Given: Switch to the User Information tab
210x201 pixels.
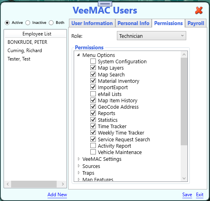Looking at the screenshot, I should tap(92, 23).
